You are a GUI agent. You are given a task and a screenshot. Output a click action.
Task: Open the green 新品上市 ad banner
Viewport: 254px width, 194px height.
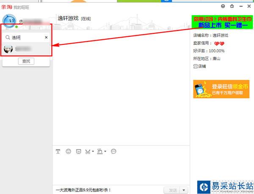coord(222,22)
